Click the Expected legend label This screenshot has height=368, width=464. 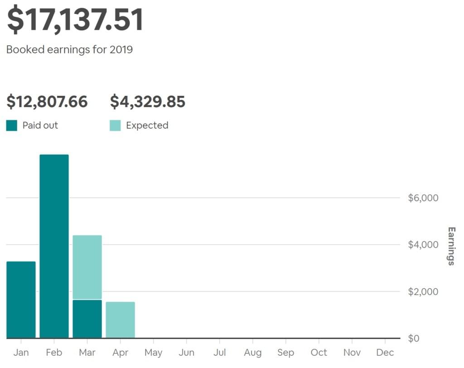point(147,125)
